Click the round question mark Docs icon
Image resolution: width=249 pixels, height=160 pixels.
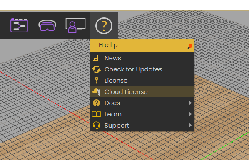96,103
